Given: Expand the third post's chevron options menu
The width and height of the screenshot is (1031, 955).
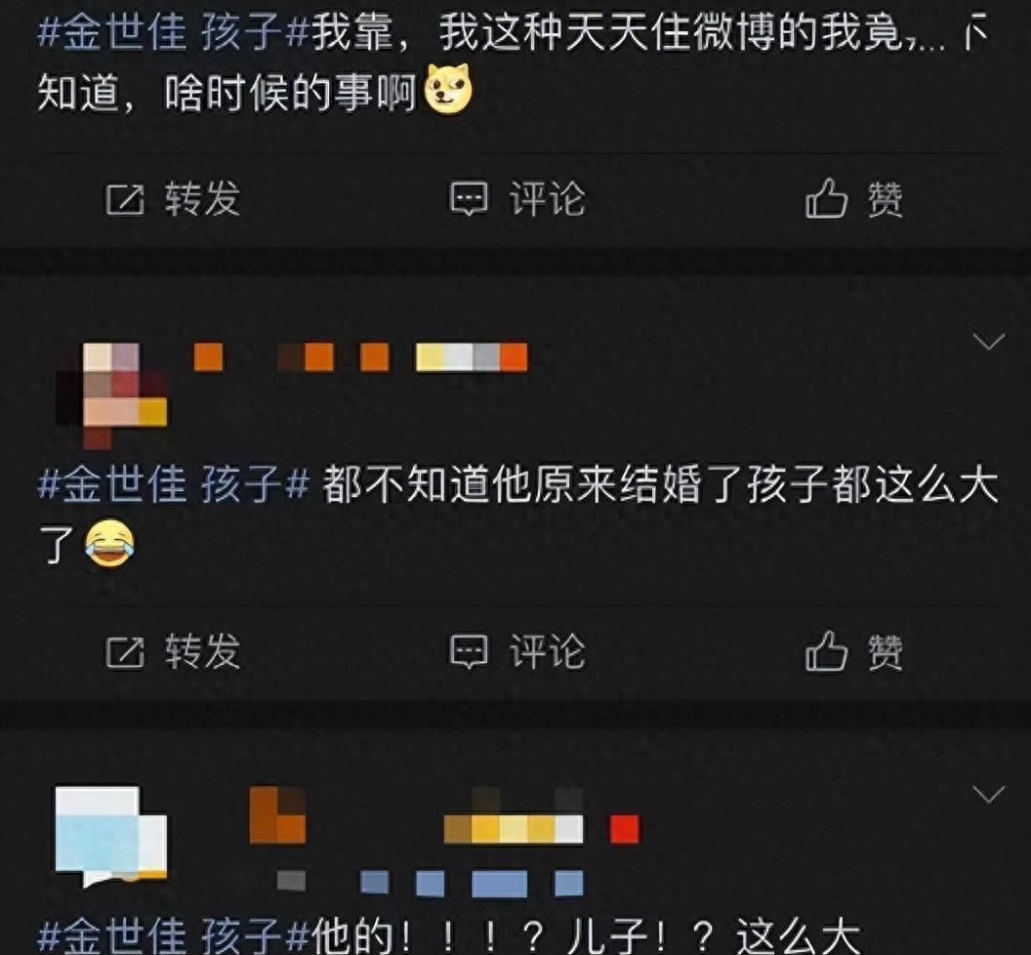Looking at the screenshot, I should (988, 795).
